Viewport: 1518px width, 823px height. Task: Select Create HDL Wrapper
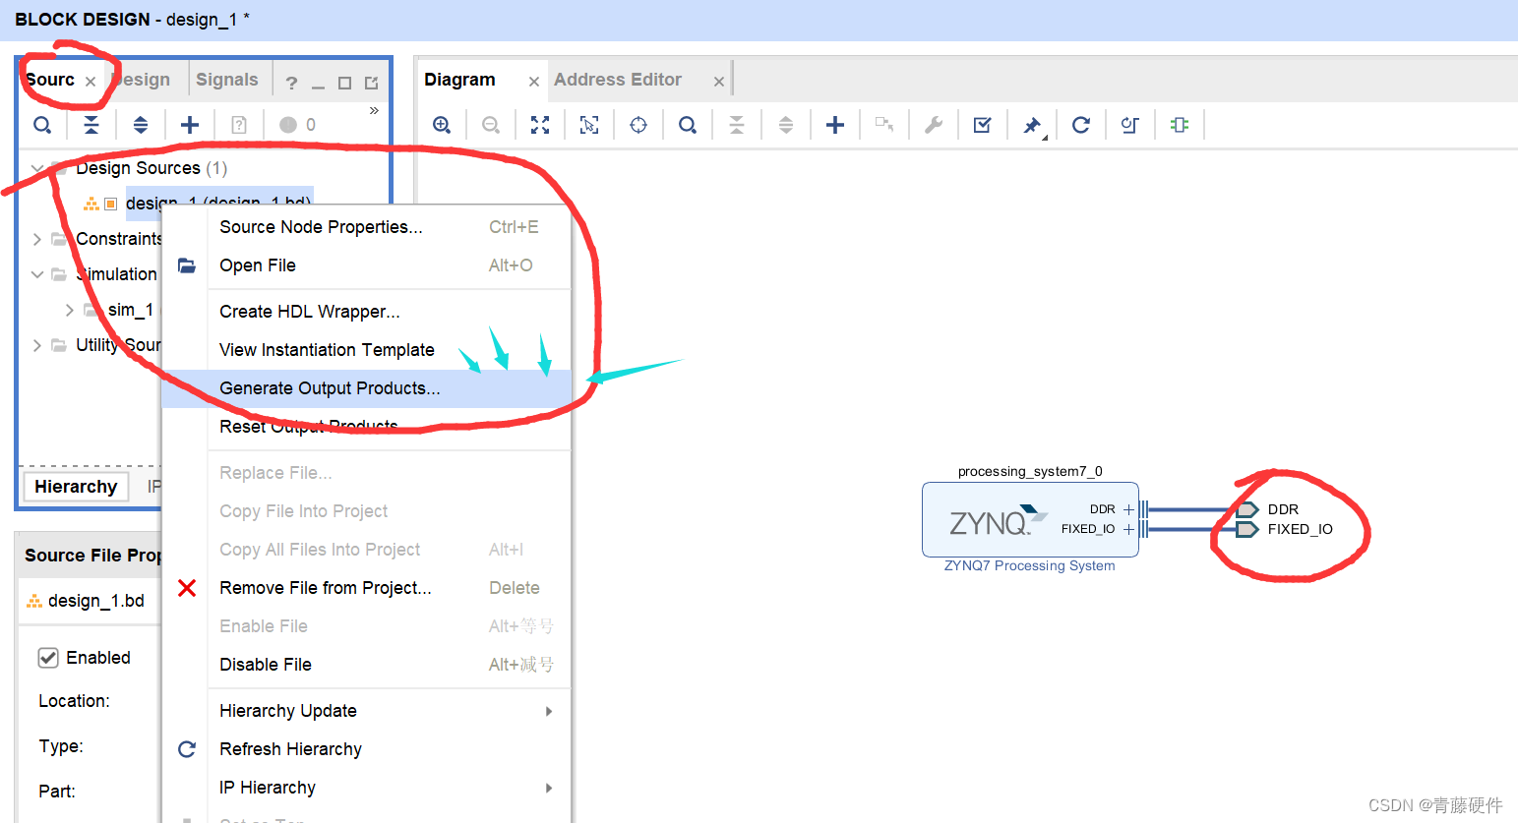coord(366,312)
